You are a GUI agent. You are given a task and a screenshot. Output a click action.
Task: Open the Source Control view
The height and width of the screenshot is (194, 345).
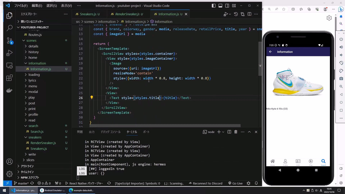pos(10,41)
